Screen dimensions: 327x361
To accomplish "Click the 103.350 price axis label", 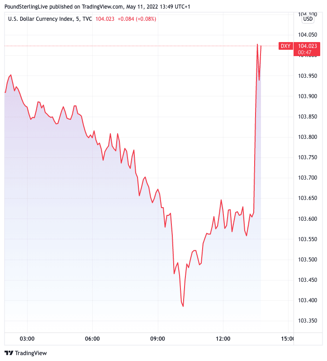I will 308,321.
